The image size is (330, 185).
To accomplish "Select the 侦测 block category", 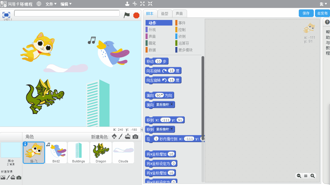I will click(x=188, y=36).
